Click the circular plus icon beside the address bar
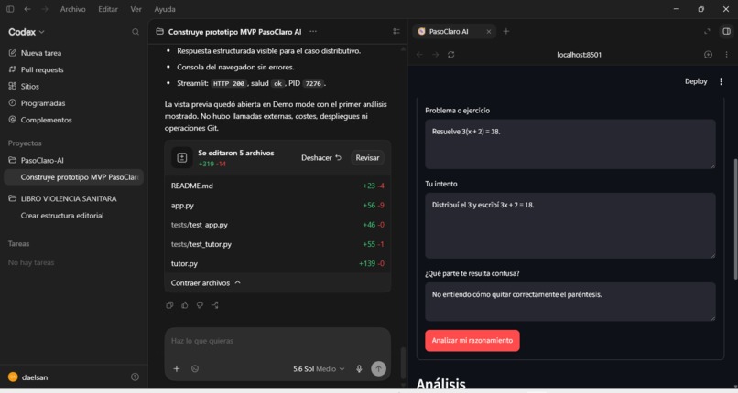 point(708,55)
